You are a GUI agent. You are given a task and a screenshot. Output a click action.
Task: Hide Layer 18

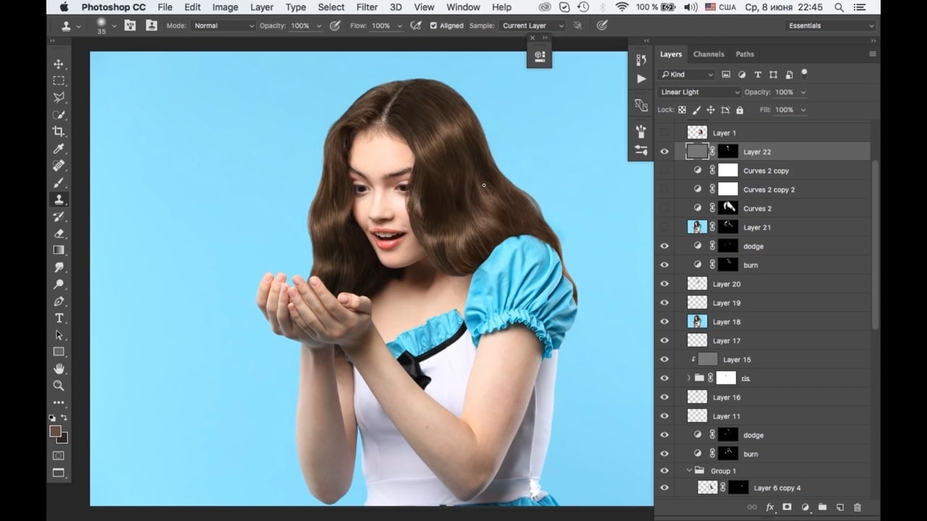coord(664,322)
